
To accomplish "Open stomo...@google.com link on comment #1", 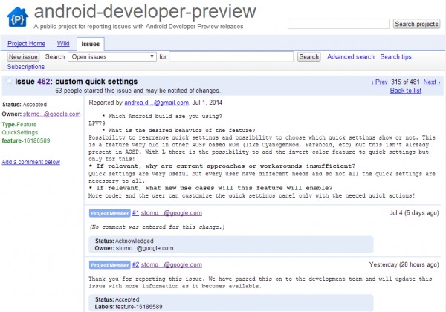I will [x=172, y=213].
